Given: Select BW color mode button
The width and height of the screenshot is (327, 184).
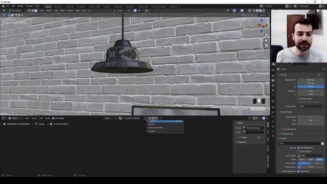Looking at the screenshot, I should tap(302, 159).
